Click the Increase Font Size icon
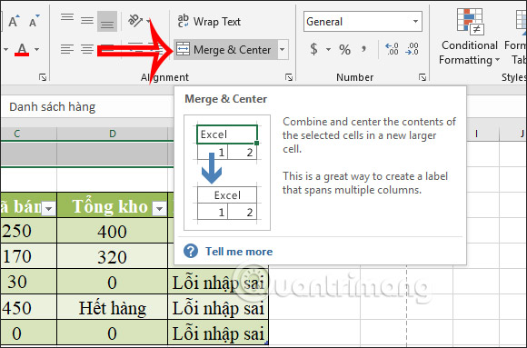Screen dimensions: 527x348 point(14,21)
